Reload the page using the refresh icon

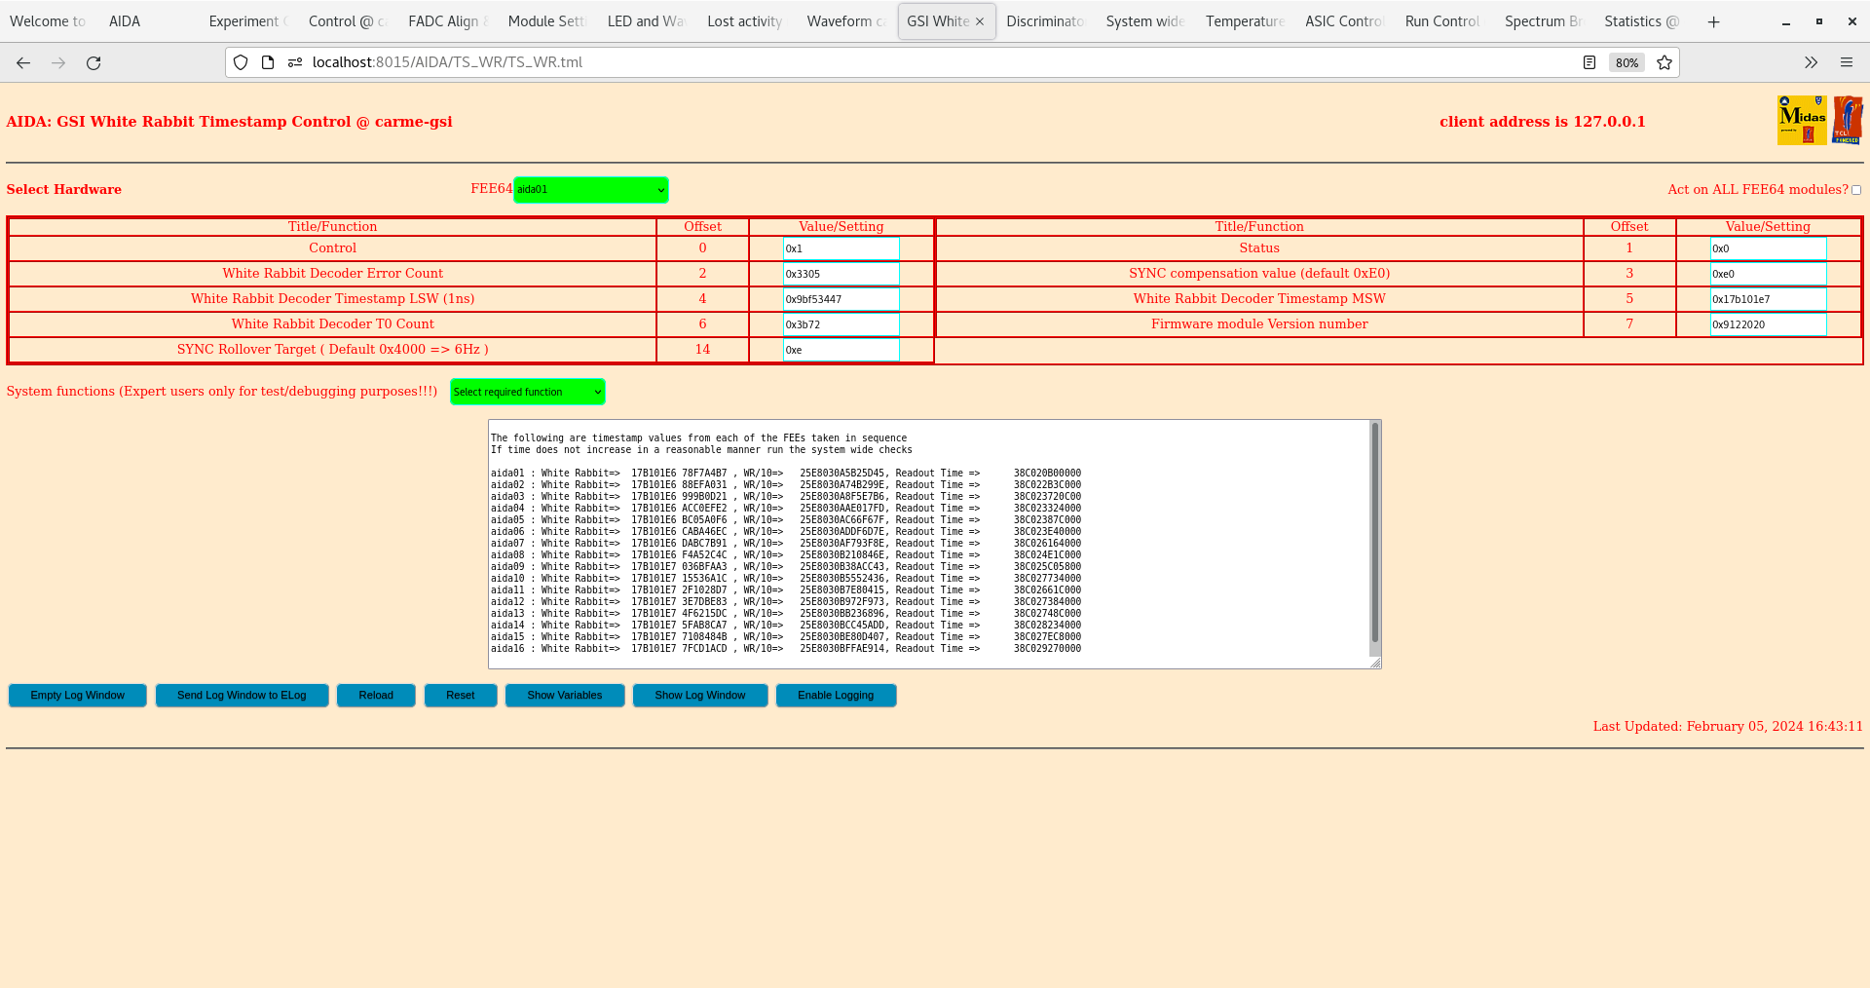coord(93,62)
